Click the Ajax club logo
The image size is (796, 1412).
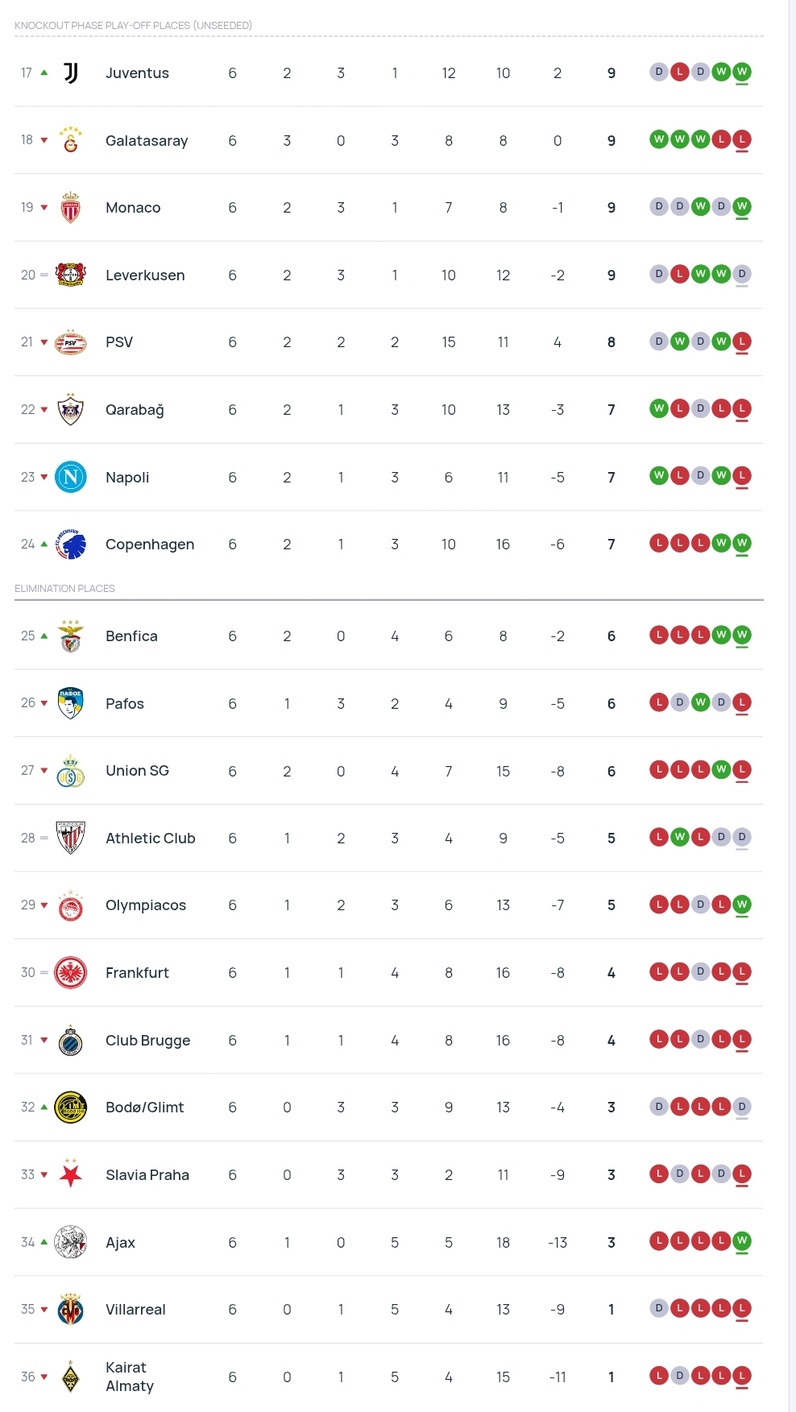[71, 1242]
